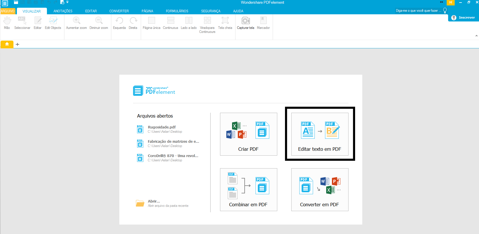
Task: Open the PDFelement application menu icon
Action: click(x=5, y=3)
